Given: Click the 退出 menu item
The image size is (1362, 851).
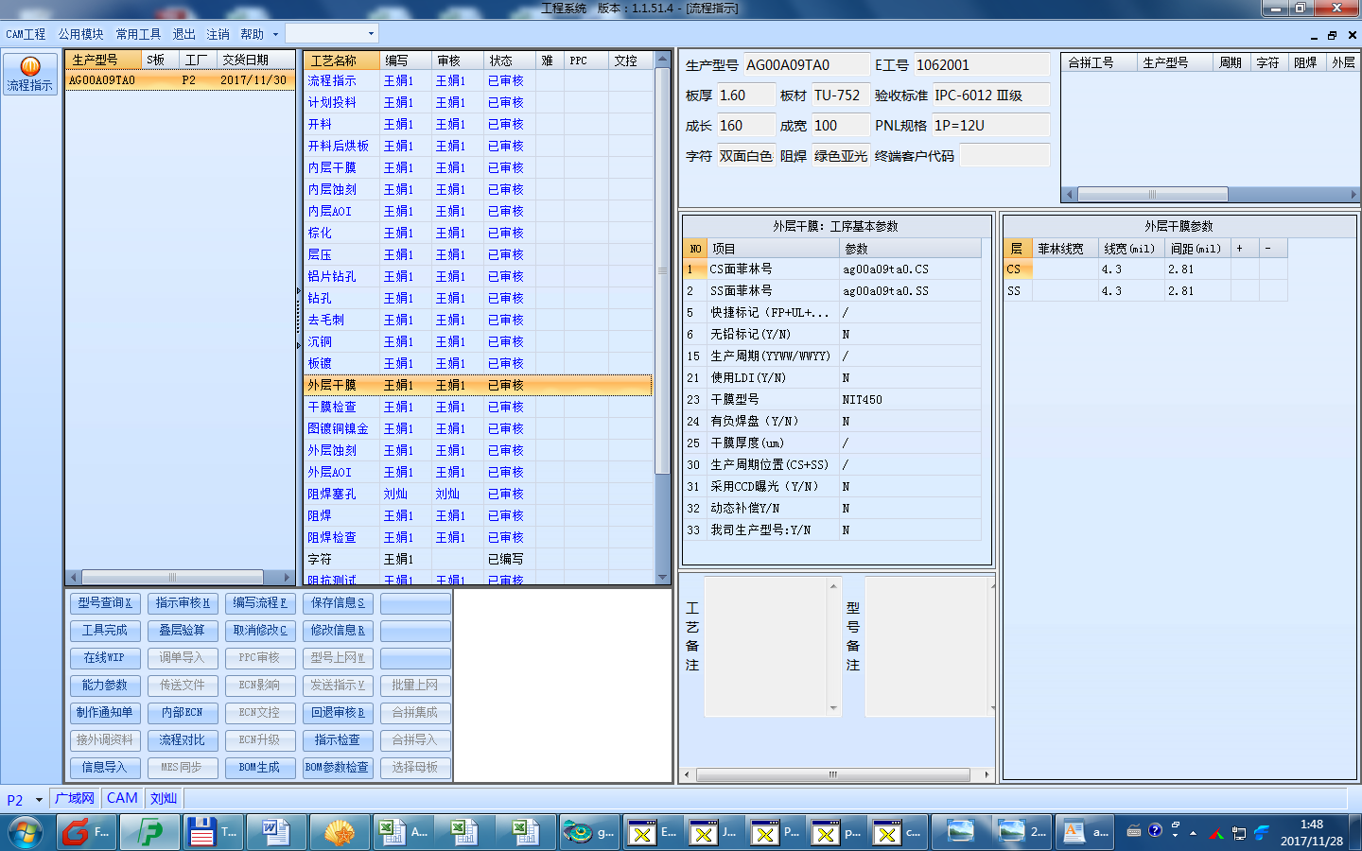Looking at the screenshot, I should tap(183, 34).
